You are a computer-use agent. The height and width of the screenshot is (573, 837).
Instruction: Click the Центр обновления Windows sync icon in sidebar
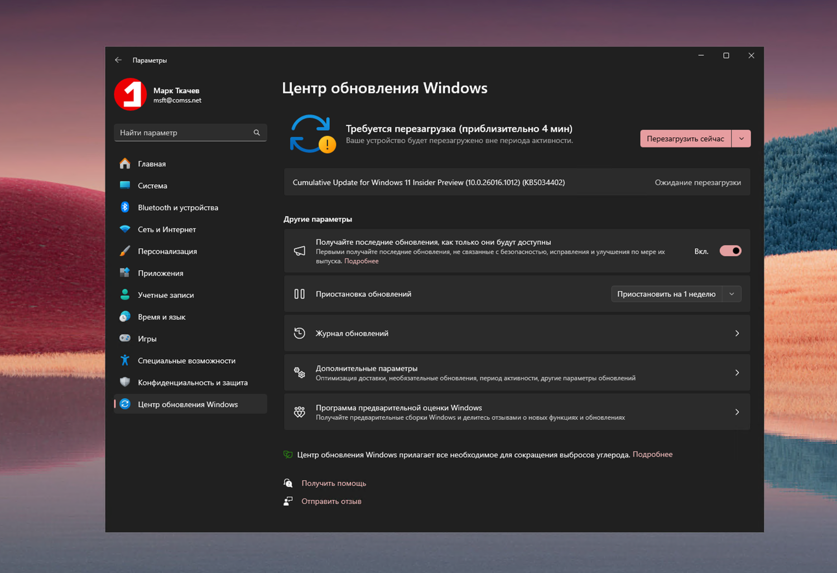coord(125,404)
